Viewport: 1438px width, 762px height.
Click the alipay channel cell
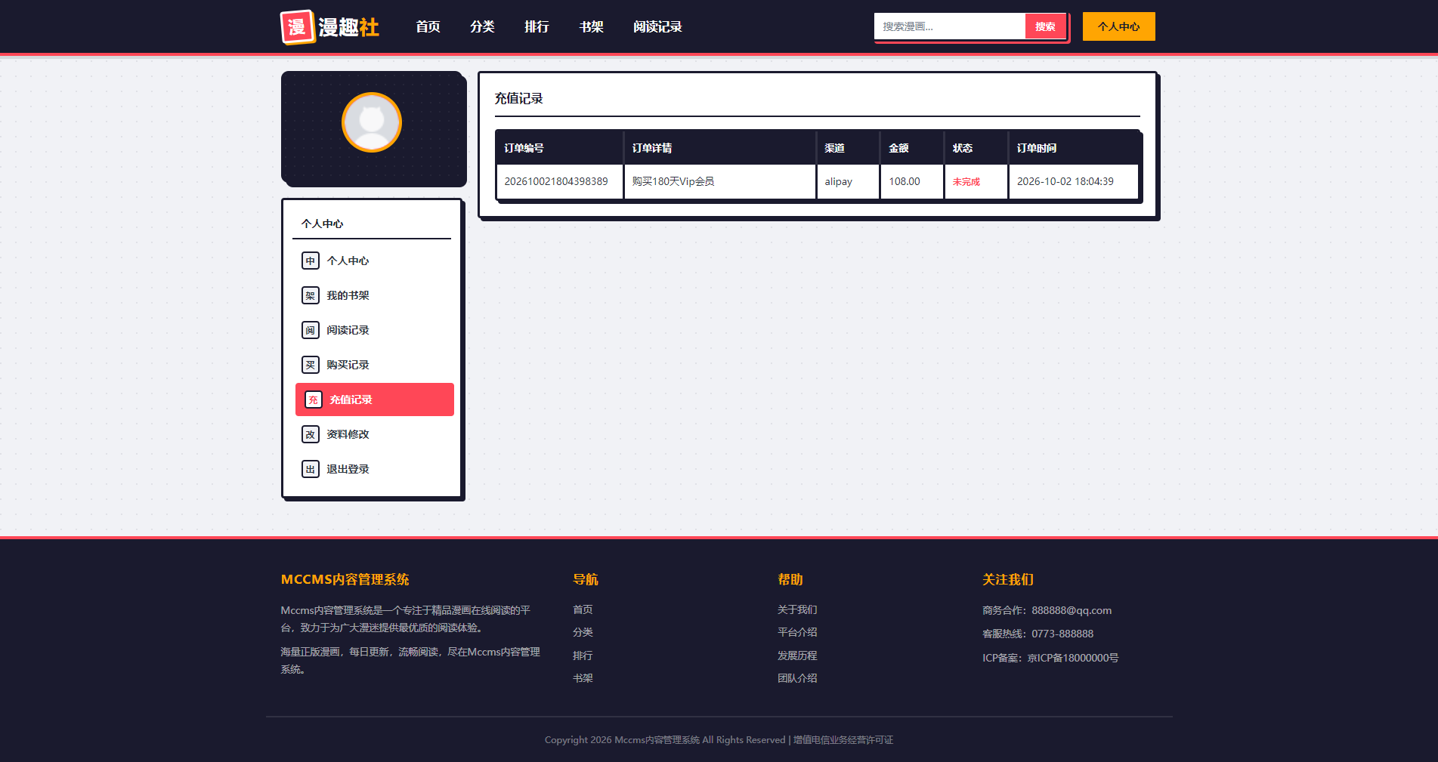[848, 181]
